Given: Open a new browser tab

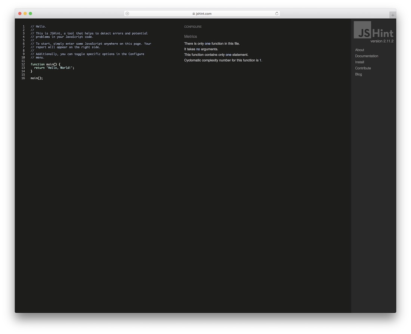Looking at the screenshot, I should tap(392, 15).
